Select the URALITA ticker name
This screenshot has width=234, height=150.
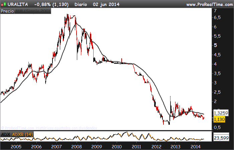pos(18,4)
